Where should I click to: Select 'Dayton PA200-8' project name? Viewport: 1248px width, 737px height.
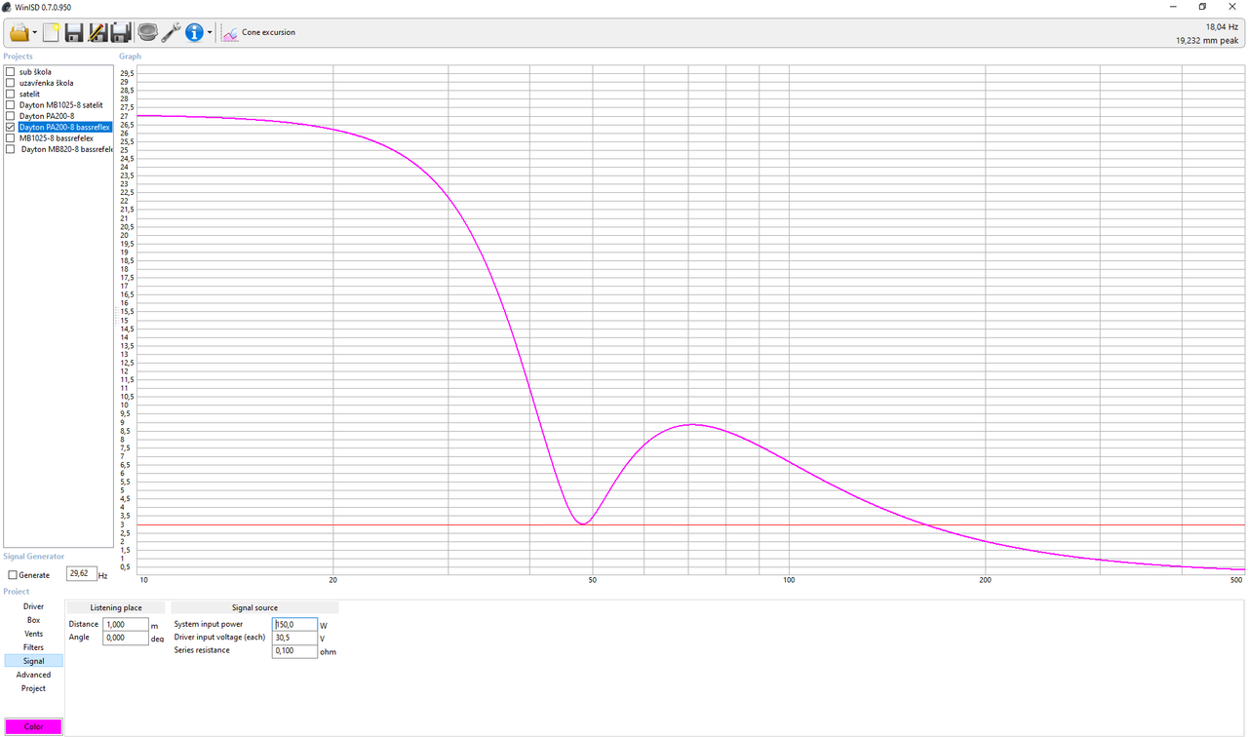click(46, 116)
